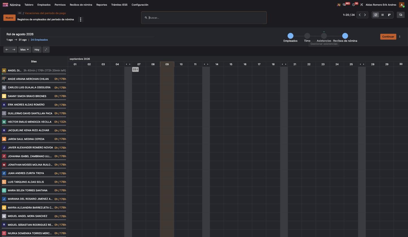The height and width of the screenshot is (237, 408).
Task: Open the Recibos de nómina menu
Action: point(81,5)
